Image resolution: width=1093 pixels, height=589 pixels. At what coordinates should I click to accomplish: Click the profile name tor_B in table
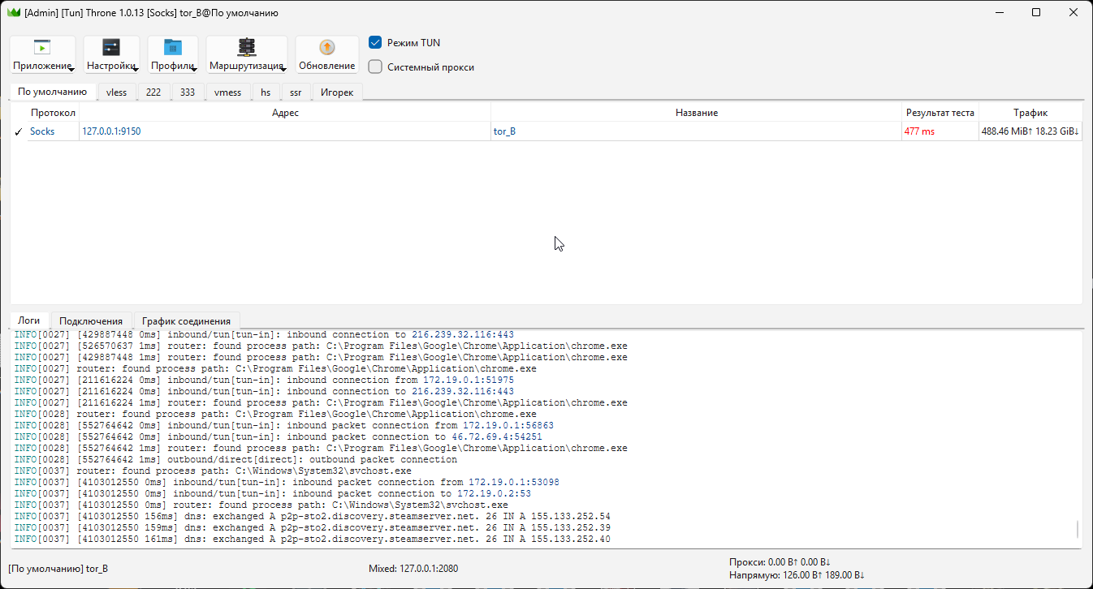point(504,131)
